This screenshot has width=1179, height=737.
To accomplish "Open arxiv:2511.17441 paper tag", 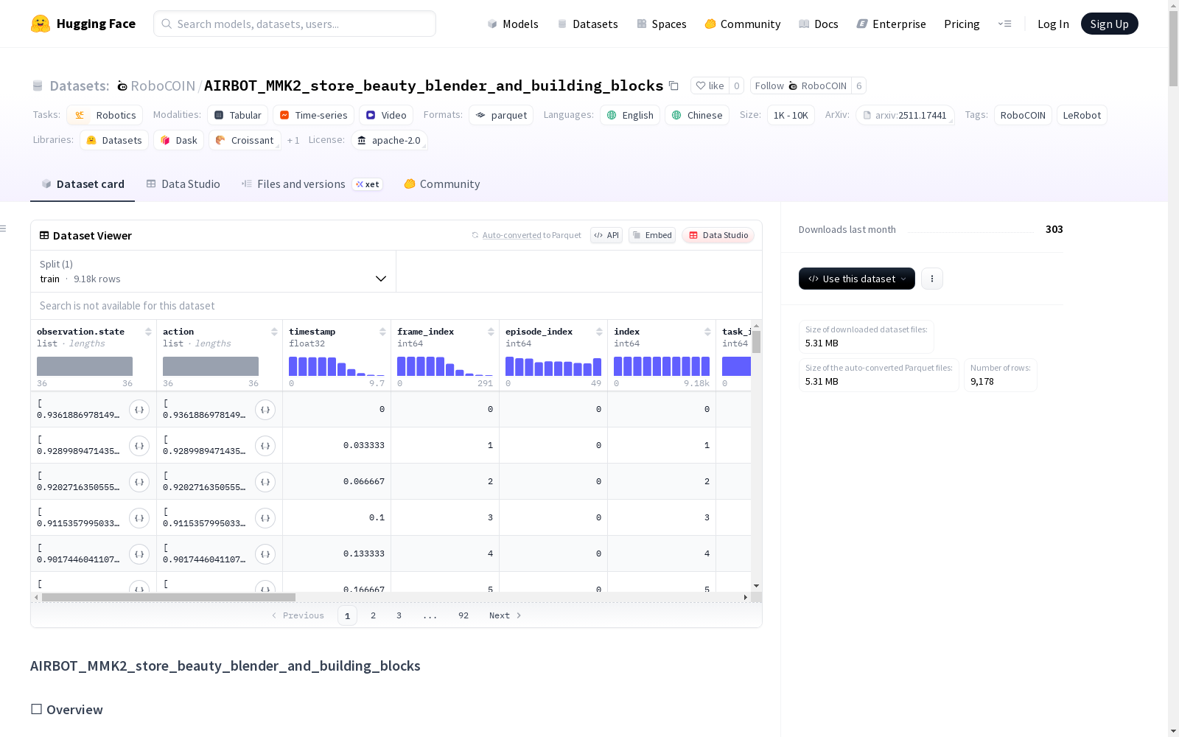I will click(x=905, y=115).
